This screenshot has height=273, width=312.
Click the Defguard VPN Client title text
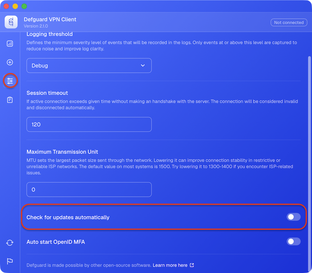pyautogui.click(x=50, y=19)
